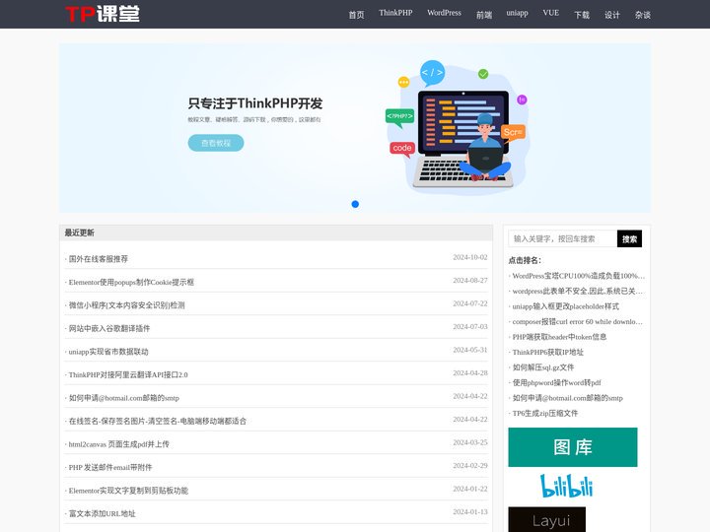Click the yellow chat dots bubble icon
The height and width of the screenshot is (532, 710).
[403, 82]
